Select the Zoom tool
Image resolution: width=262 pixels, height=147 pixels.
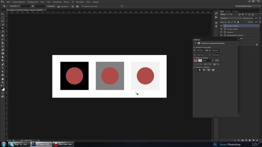pos(2,82)
